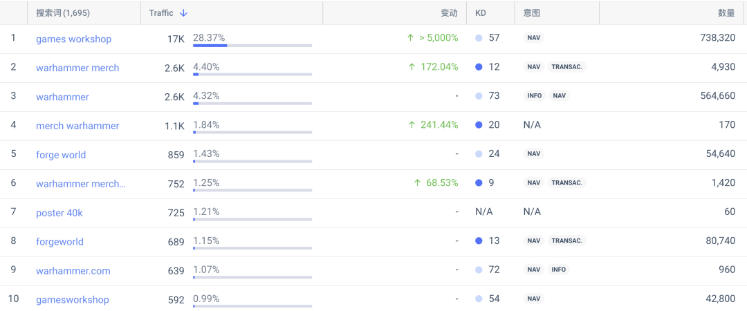This screenshot has width=747, height=311.
Task: Click the KD dot for merch warhammer
Action: (x=479, y=125)
